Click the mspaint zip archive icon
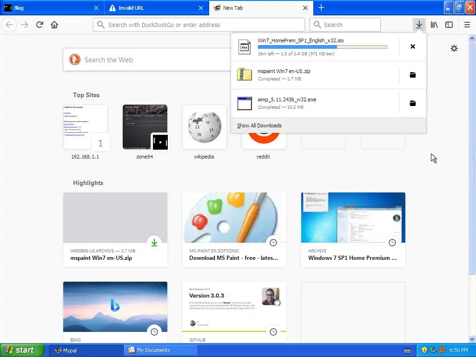 pos(245,74)
